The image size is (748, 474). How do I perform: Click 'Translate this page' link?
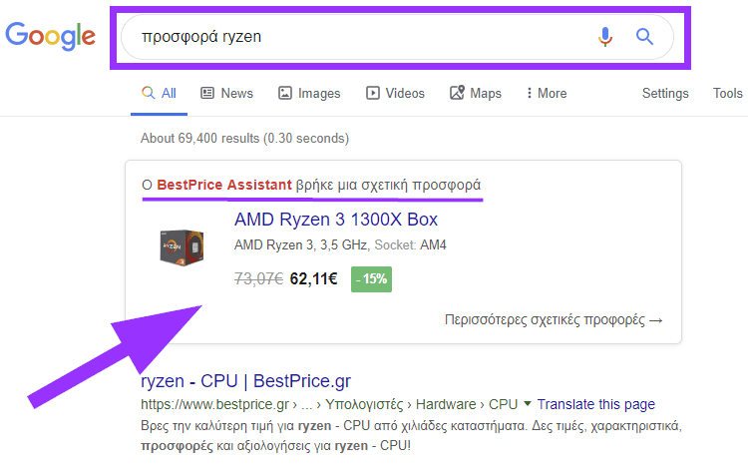tap(595, 404)
